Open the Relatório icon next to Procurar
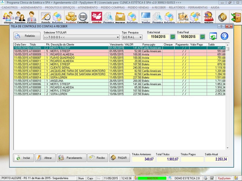Image resolution: width=242 pixels, height=181 pixels. [x=132, y=17]
